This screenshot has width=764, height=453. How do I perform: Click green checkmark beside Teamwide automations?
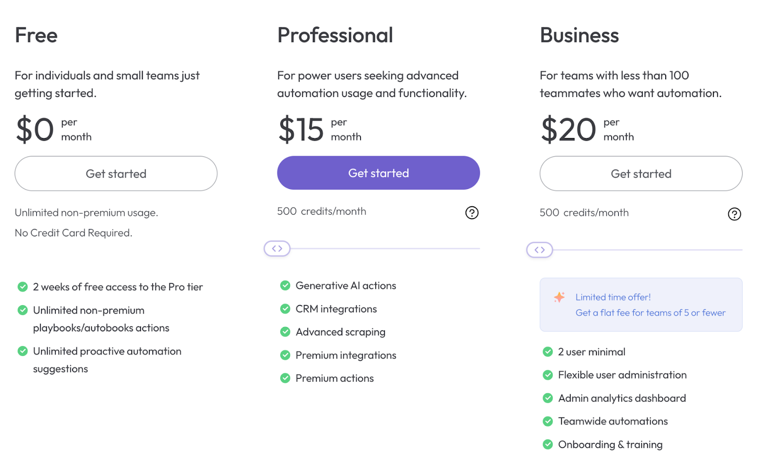(x=548, y=421)
